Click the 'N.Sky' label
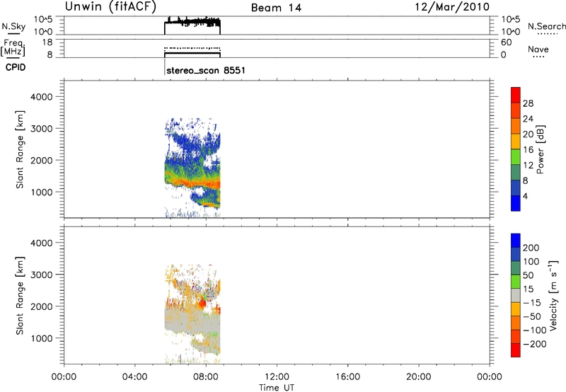This screenshot has width=566, height=392. (x=13, y=26)
